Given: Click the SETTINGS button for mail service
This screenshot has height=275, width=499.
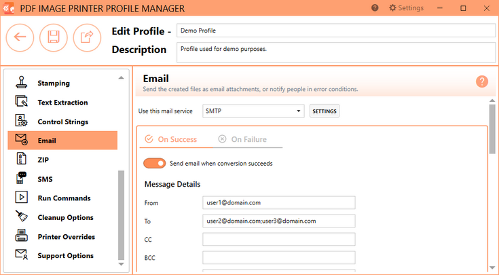Looking at the screenshot, I should [325, 111].
